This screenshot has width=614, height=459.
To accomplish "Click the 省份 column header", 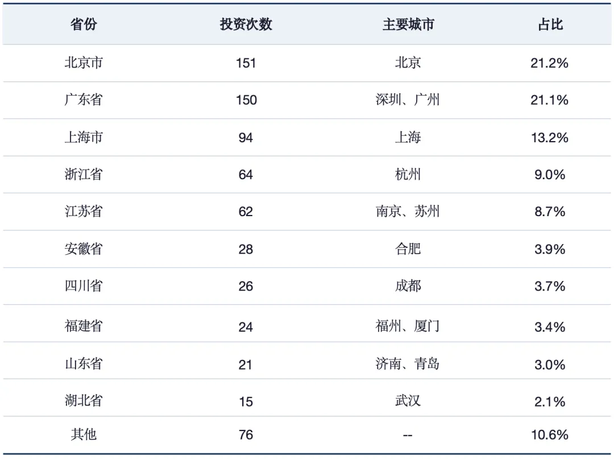I will click(84, 24).
